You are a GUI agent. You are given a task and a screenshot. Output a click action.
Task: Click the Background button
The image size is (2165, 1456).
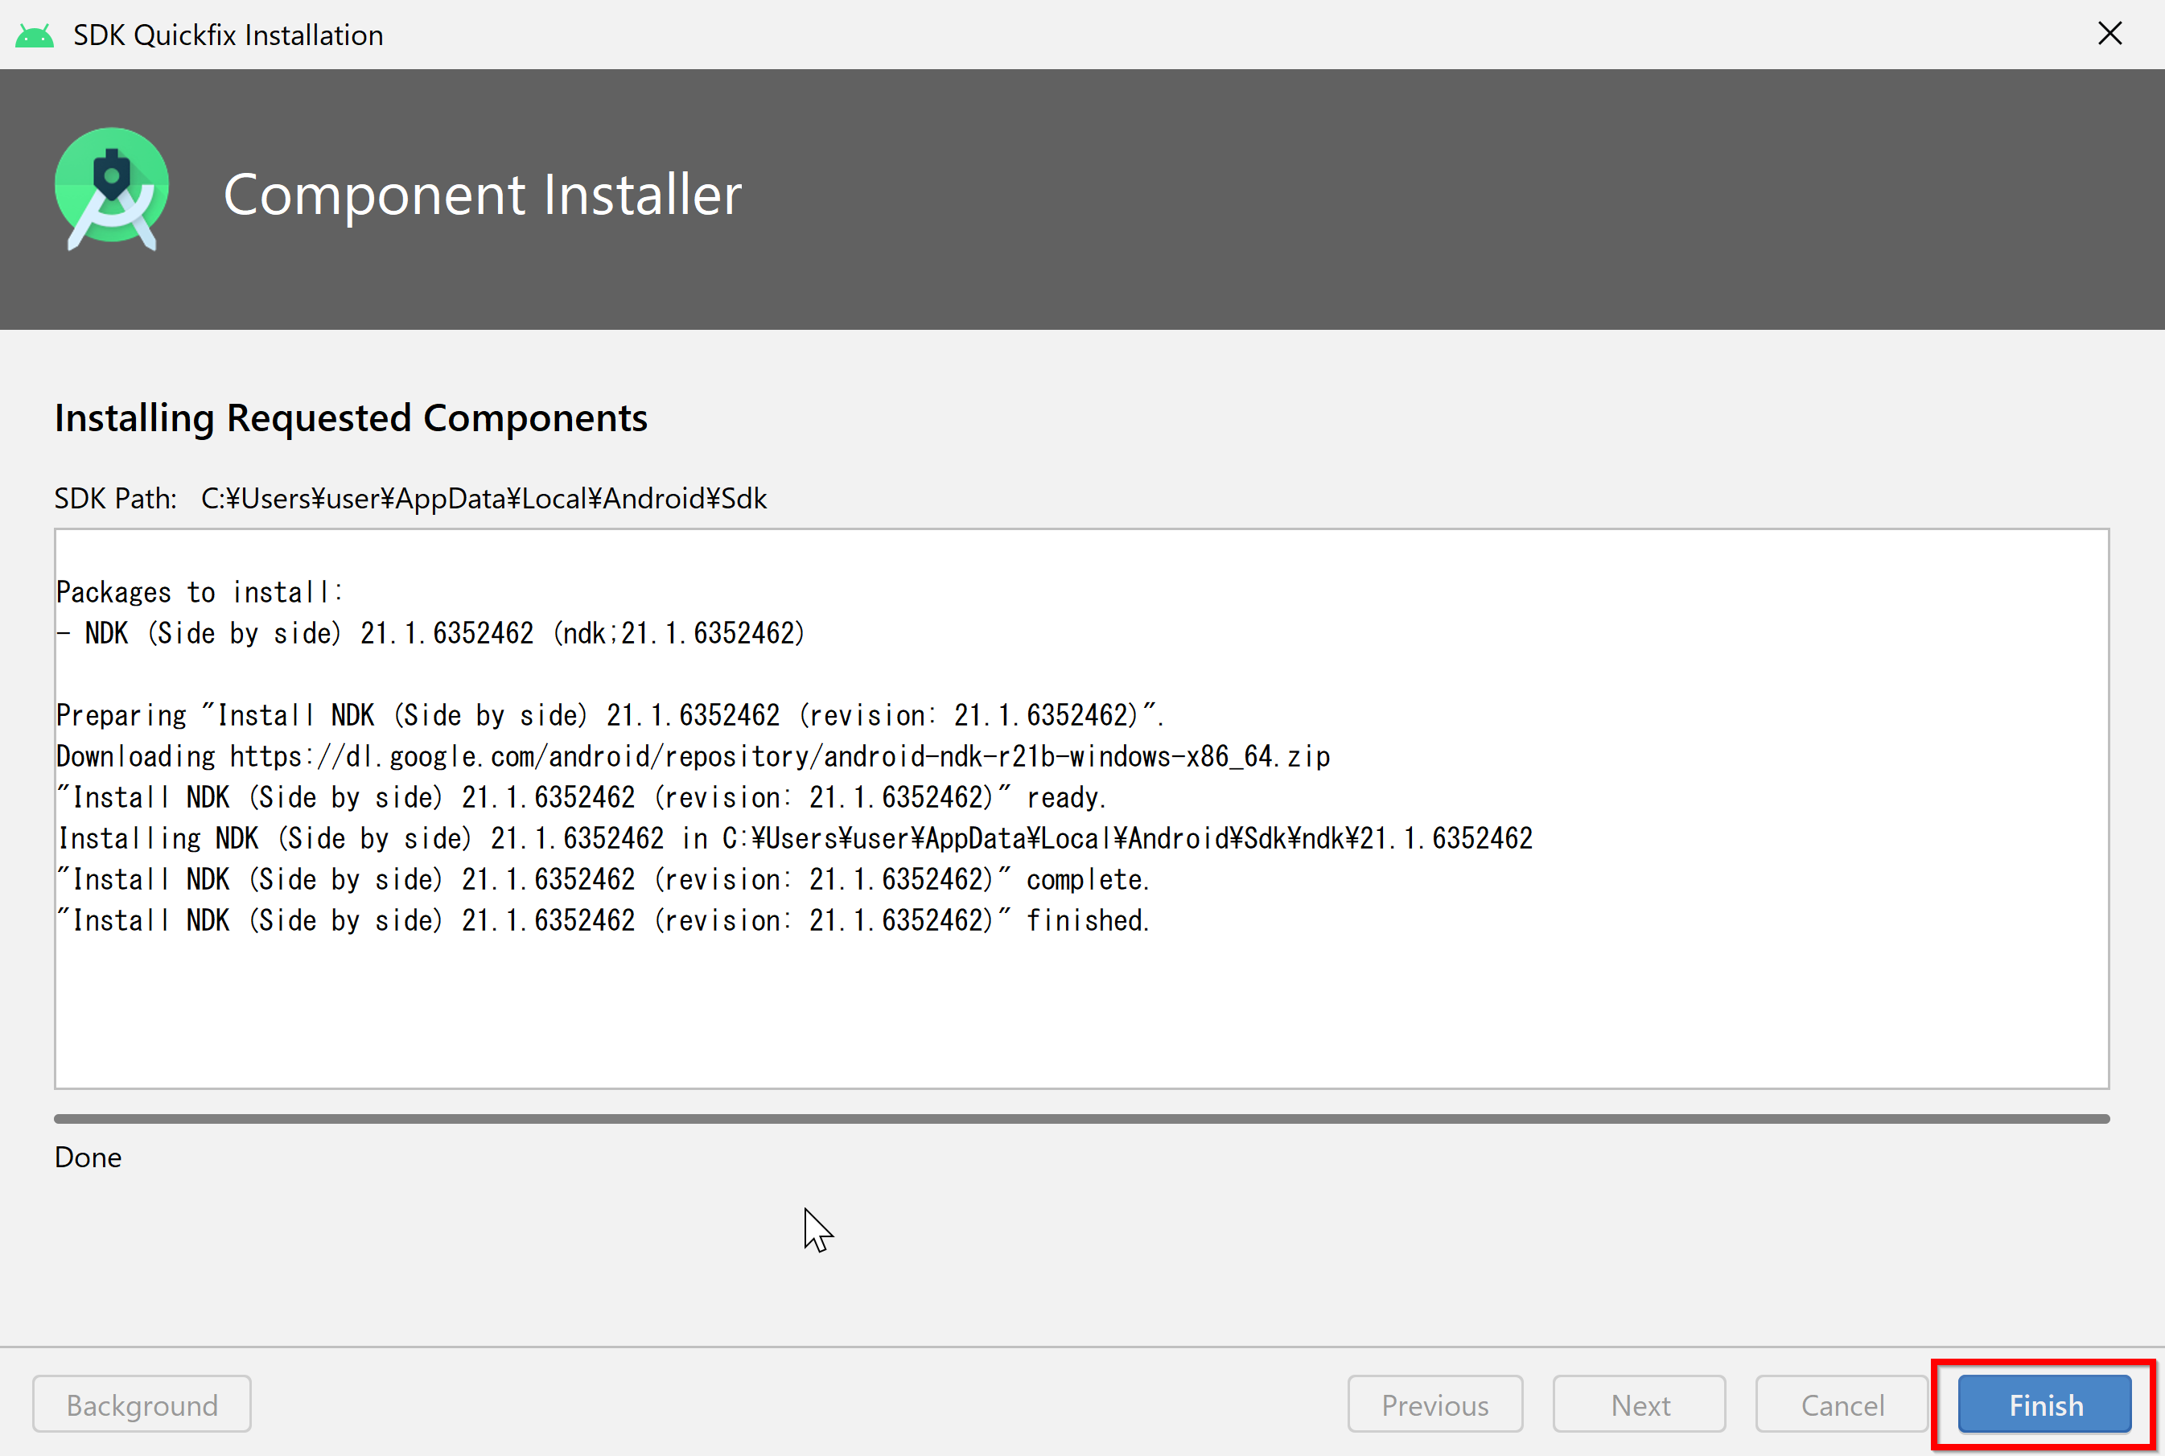pyautogui.click(x=142, y=1404)
